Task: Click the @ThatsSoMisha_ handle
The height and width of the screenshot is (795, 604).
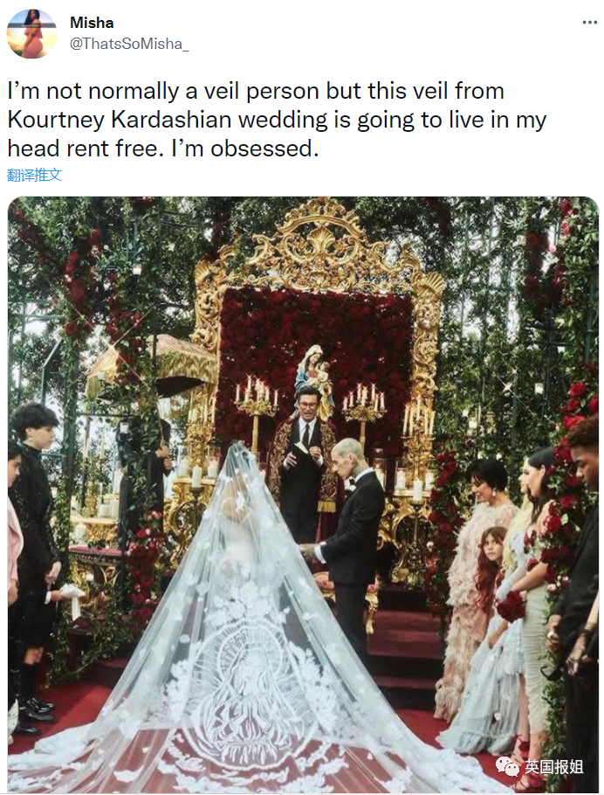Action: pyautogui.click(x=129, y=44)
